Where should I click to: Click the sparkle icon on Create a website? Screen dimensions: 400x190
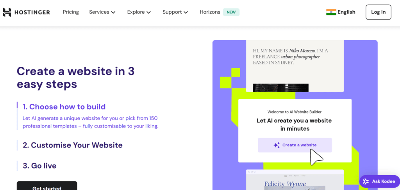(277, 145)
